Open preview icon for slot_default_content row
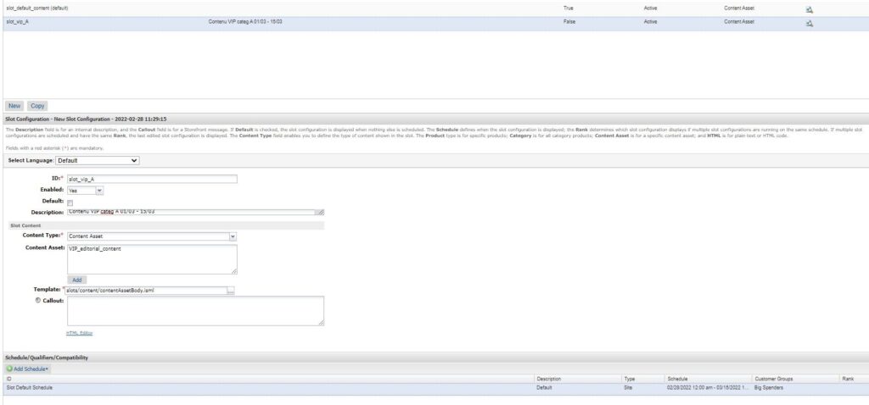 tap(809, 9)
